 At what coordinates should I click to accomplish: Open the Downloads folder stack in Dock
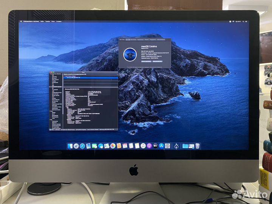click(185, 146)
